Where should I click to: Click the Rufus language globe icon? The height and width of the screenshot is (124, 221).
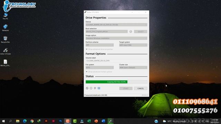[87, 88]
